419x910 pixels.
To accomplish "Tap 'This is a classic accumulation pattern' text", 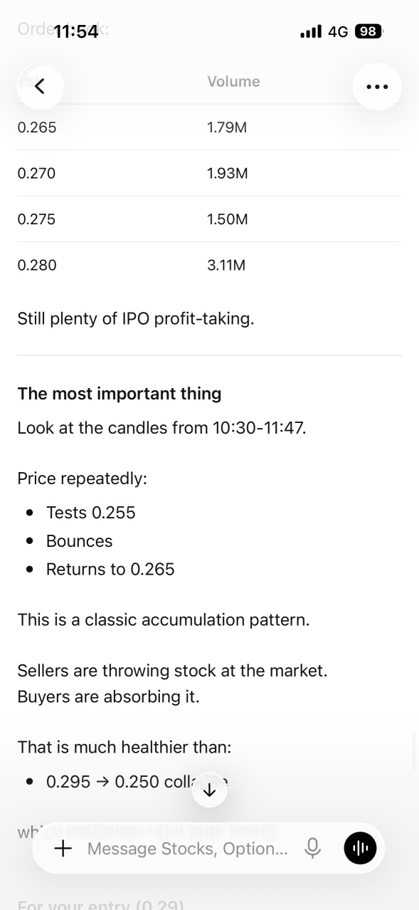I will tap(164, 619).
